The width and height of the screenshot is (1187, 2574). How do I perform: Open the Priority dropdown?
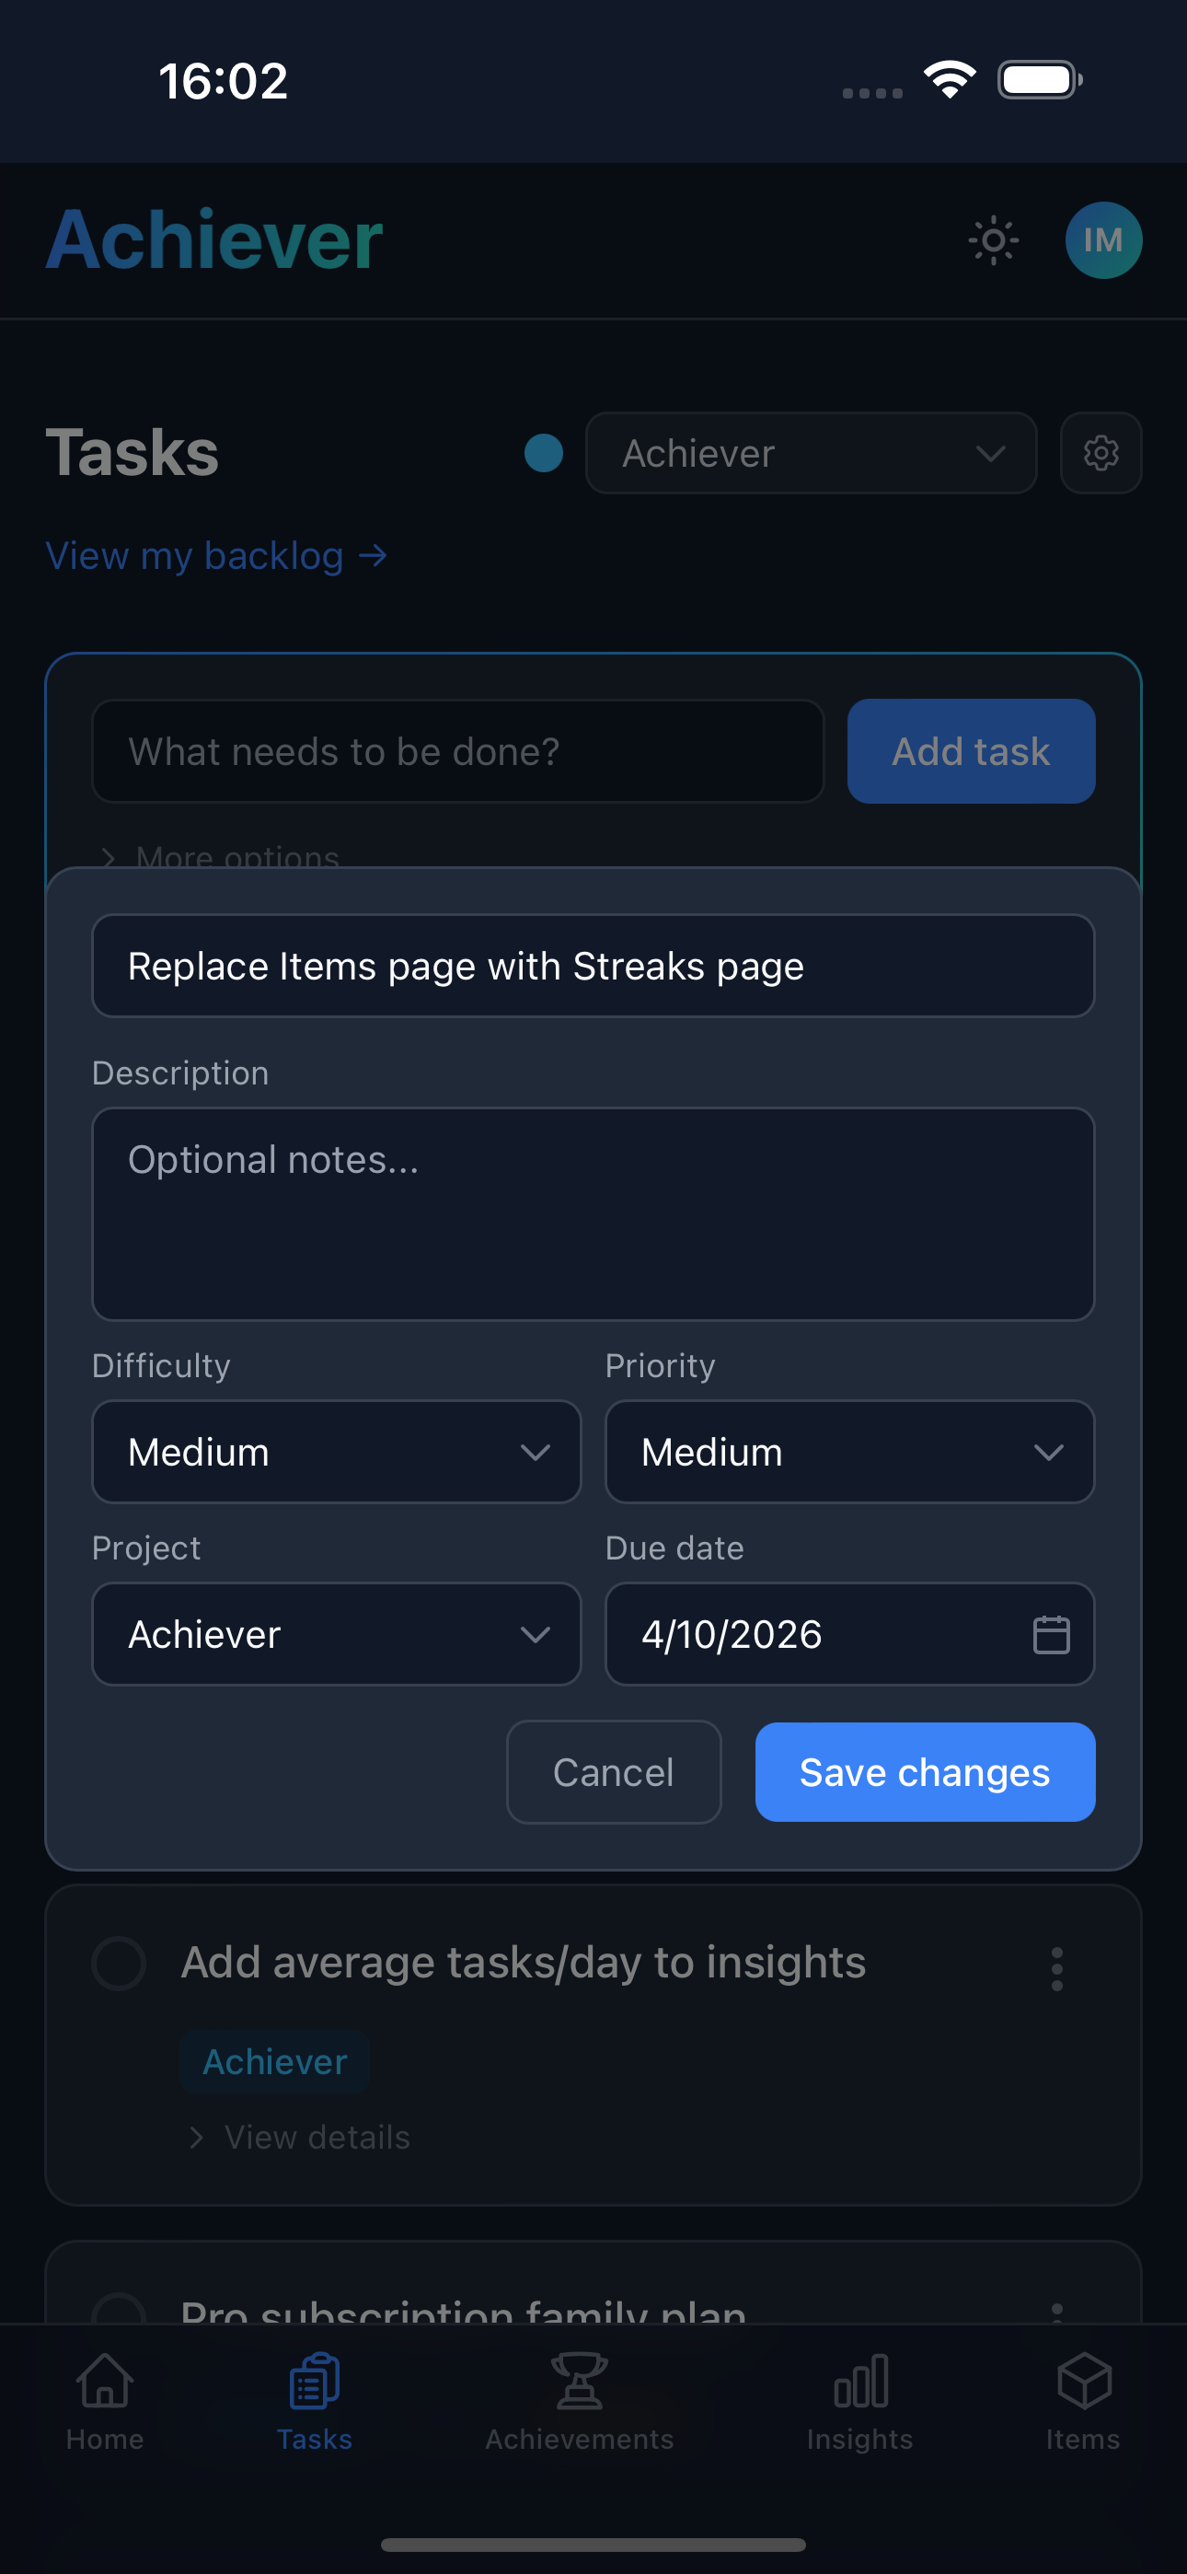(849, 1452)
